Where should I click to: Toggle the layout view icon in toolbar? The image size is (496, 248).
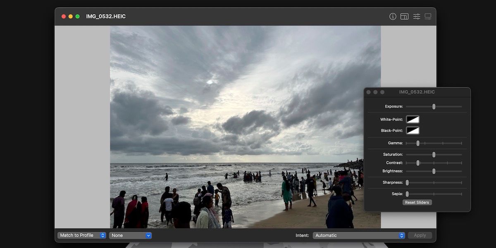point(404,16)
